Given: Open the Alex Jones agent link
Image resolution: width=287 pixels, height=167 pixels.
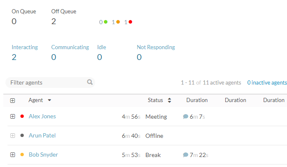Looking at the screenshot, I should pos(42,117).
